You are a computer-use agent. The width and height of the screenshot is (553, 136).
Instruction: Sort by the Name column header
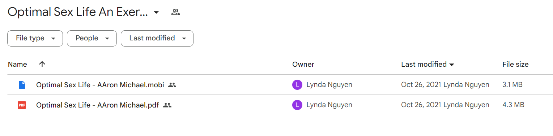pyautogui.click(x=17, y=65)
